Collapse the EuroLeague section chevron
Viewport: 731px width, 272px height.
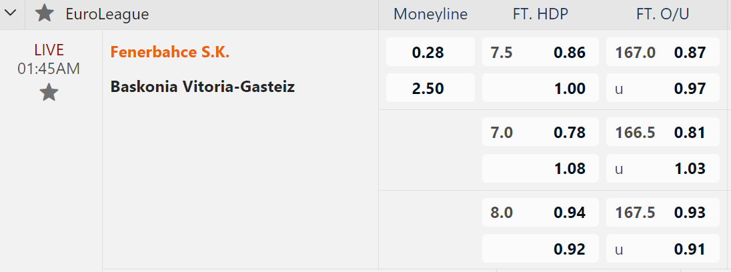[x=11, y=13]
